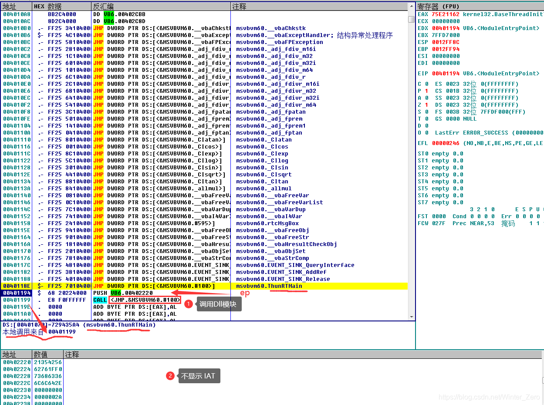Click the FST 0000 status line
This screenshot has height=405, width=544.
click(x=480, y=216)
